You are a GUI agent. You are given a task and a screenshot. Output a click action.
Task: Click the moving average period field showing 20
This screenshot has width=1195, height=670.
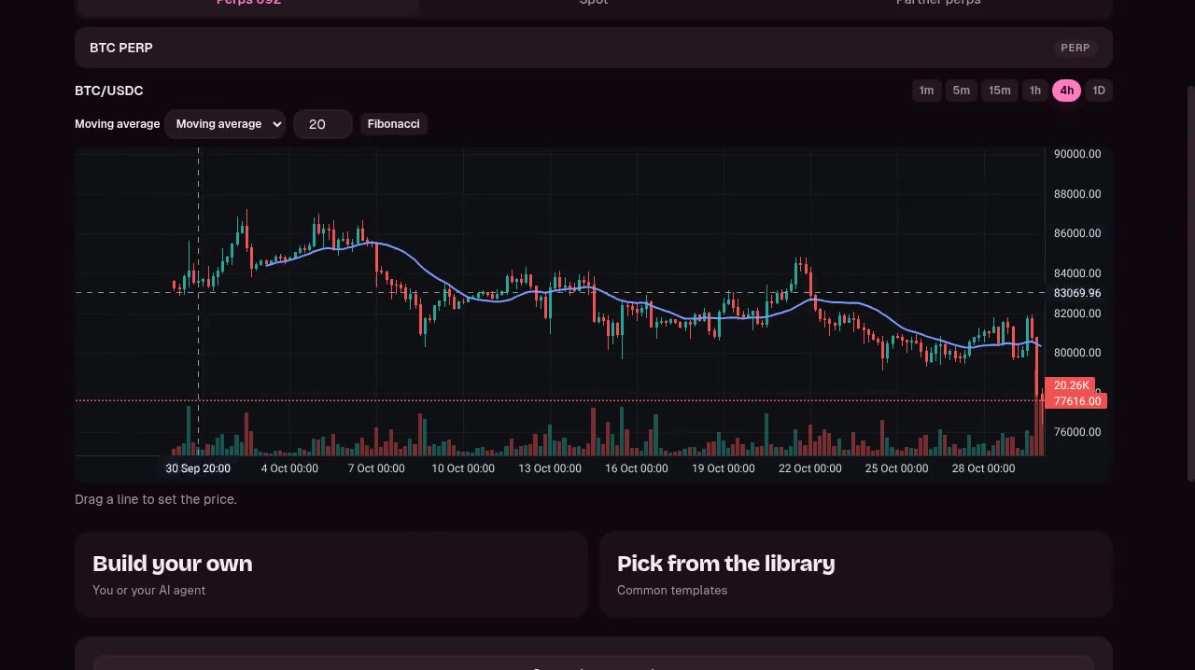tap(323, 124)
